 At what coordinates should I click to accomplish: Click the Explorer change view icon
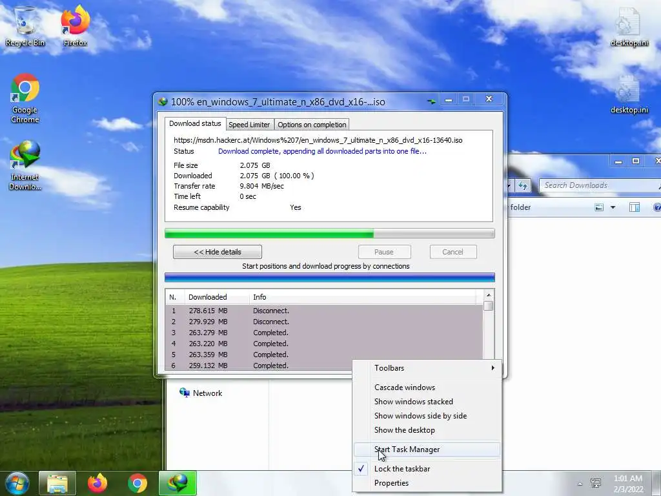click(x=599, y=207)
